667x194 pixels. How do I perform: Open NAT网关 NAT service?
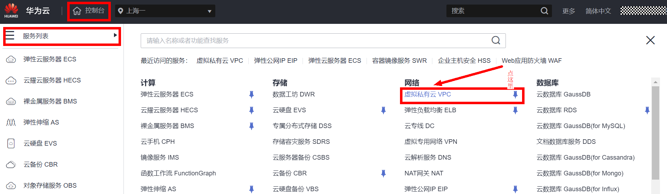point(424,173)
